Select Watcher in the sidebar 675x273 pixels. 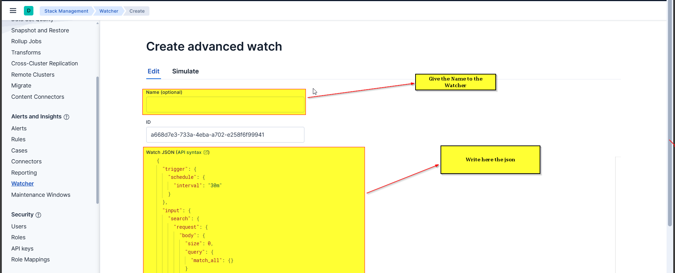(22, 184)
